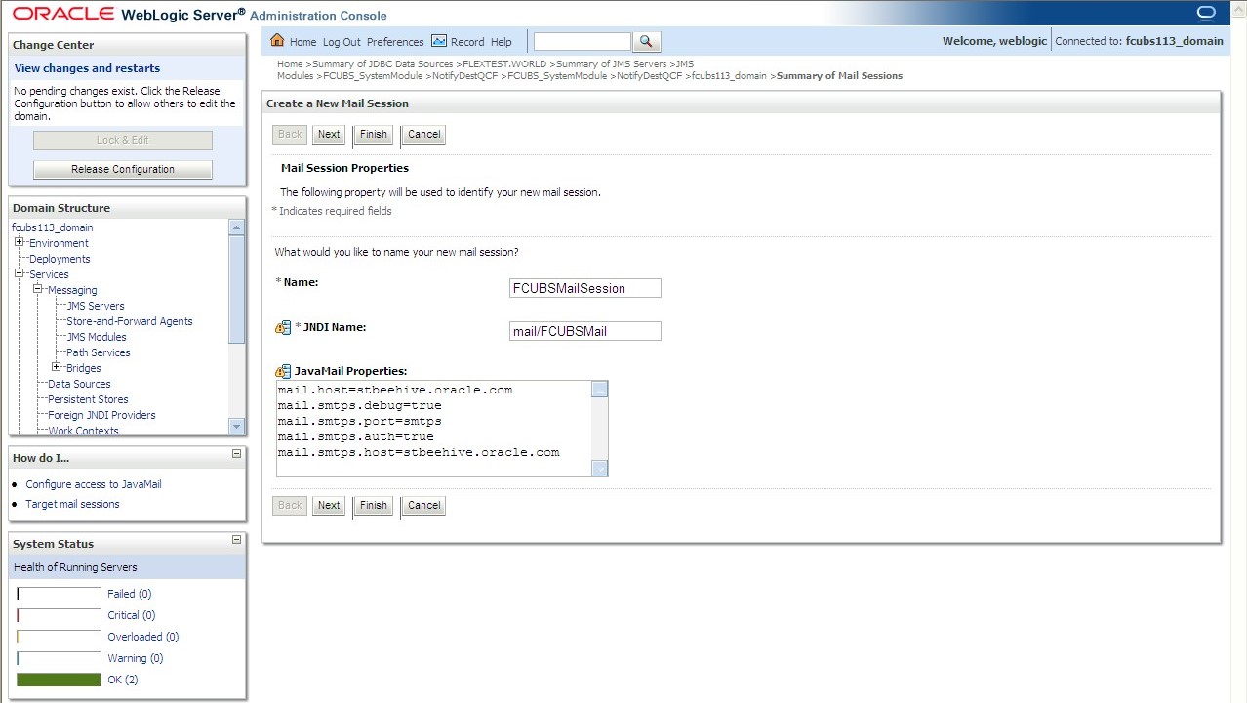Click the Failed (0) server status link
Viewport: 1247px width, 703px height.
129,594
